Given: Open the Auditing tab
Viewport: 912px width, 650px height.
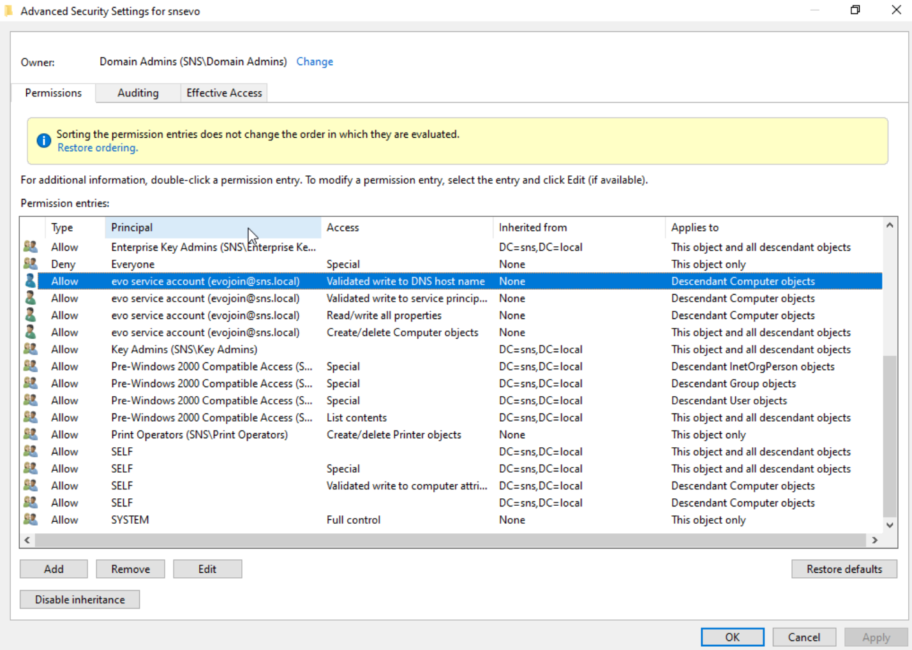Looking at the screenshot, I should (138, 92).
